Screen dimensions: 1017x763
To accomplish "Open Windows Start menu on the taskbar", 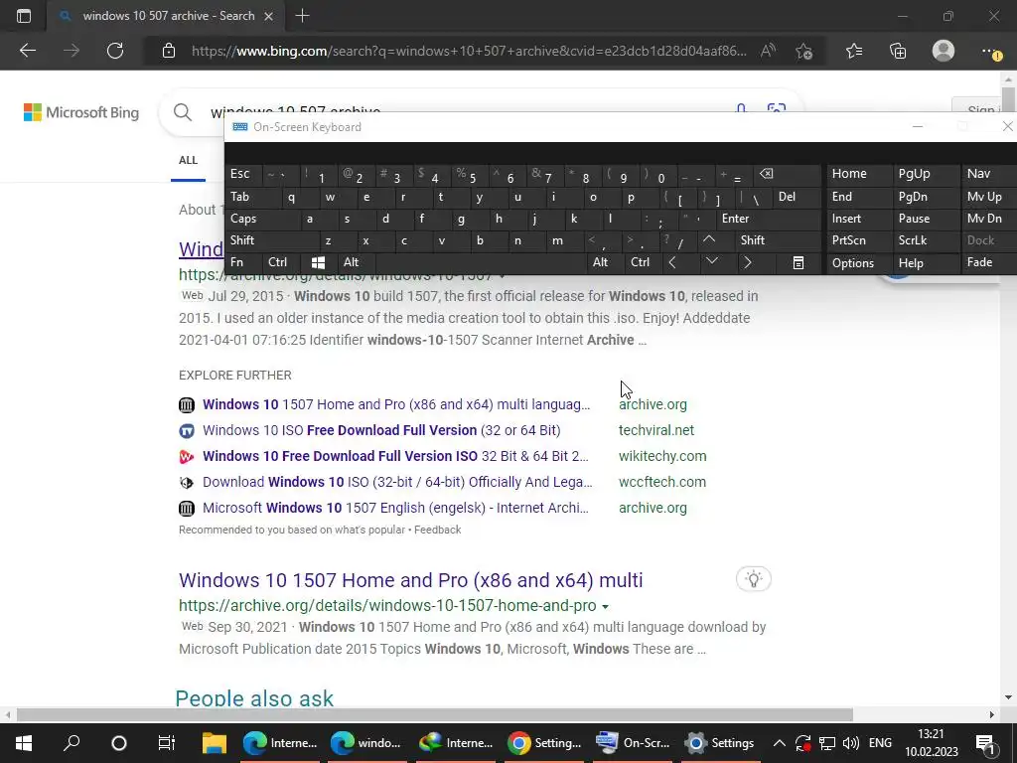I will (x=24, y=743).
